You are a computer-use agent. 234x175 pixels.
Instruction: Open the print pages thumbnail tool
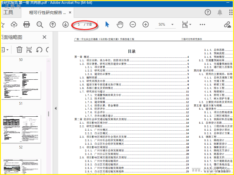[x=29, y=50]
